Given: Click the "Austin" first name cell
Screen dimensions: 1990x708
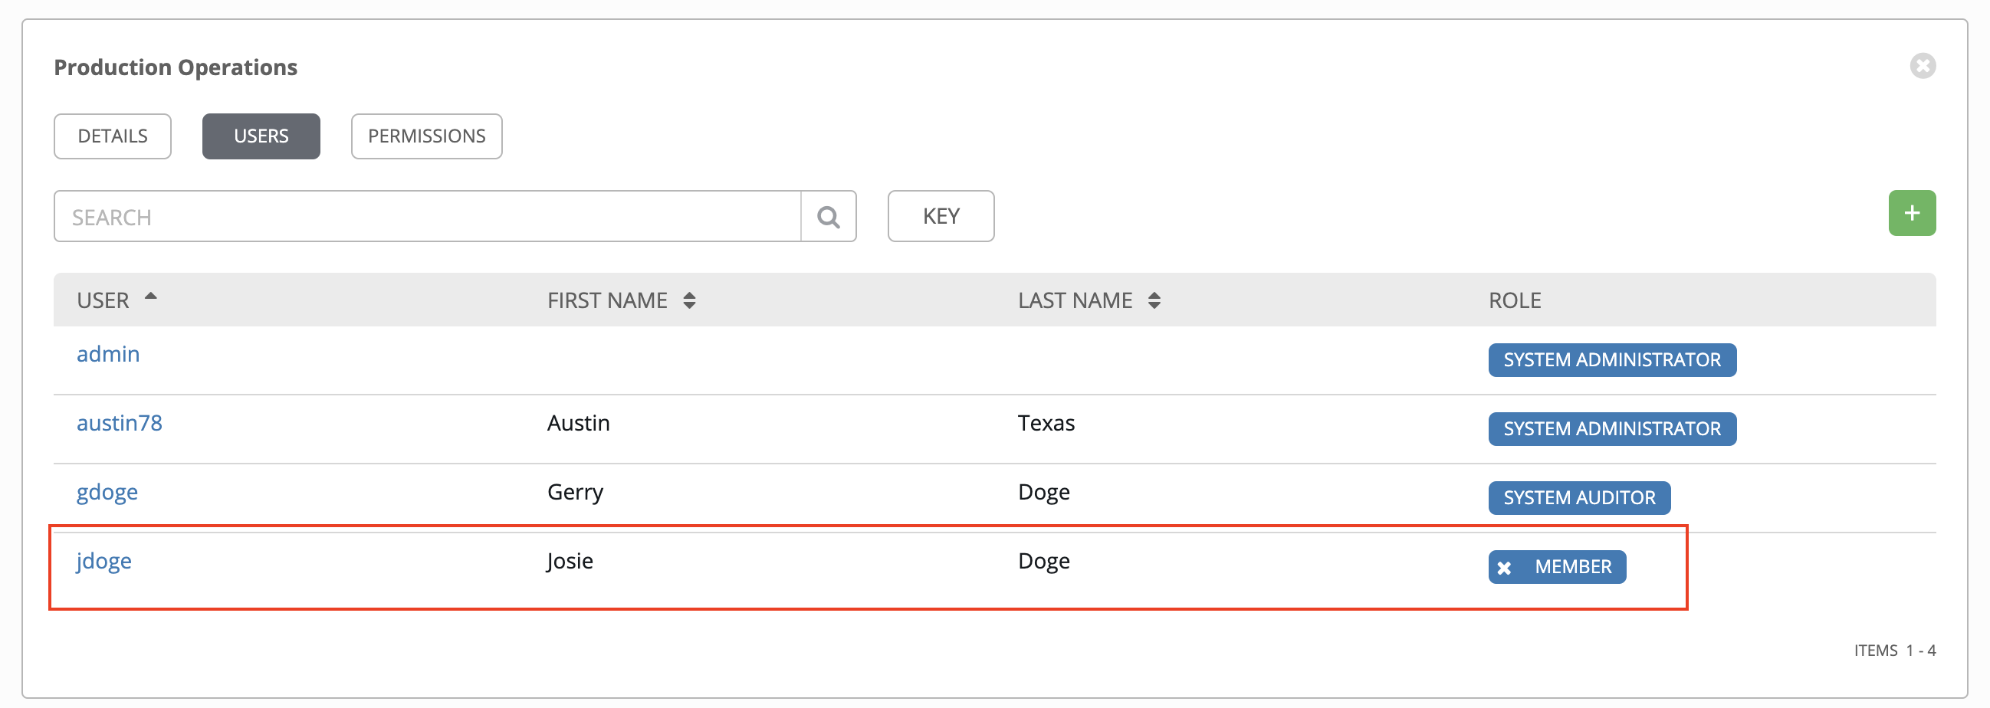Looking at the screenshot, I should [579, 423].
